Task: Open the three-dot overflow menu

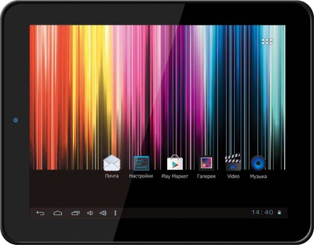Action: [115, 213]
